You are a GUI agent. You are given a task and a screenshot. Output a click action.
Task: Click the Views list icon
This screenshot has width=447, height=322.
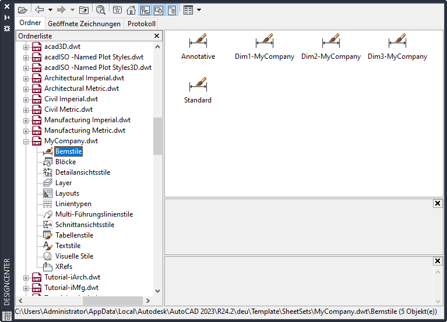[188, 10]
